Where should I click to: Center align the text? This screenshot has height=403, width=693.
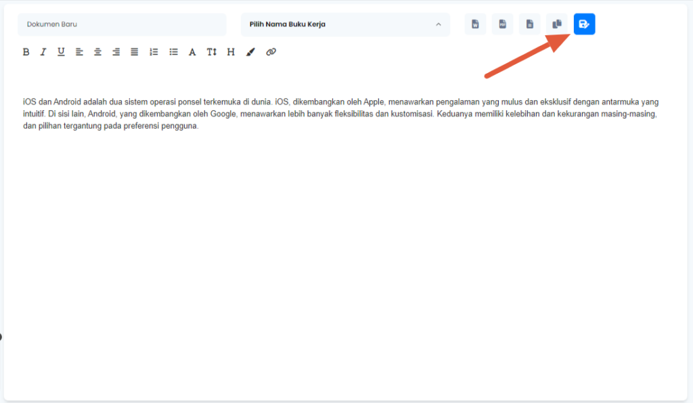[x=97, y=52]
